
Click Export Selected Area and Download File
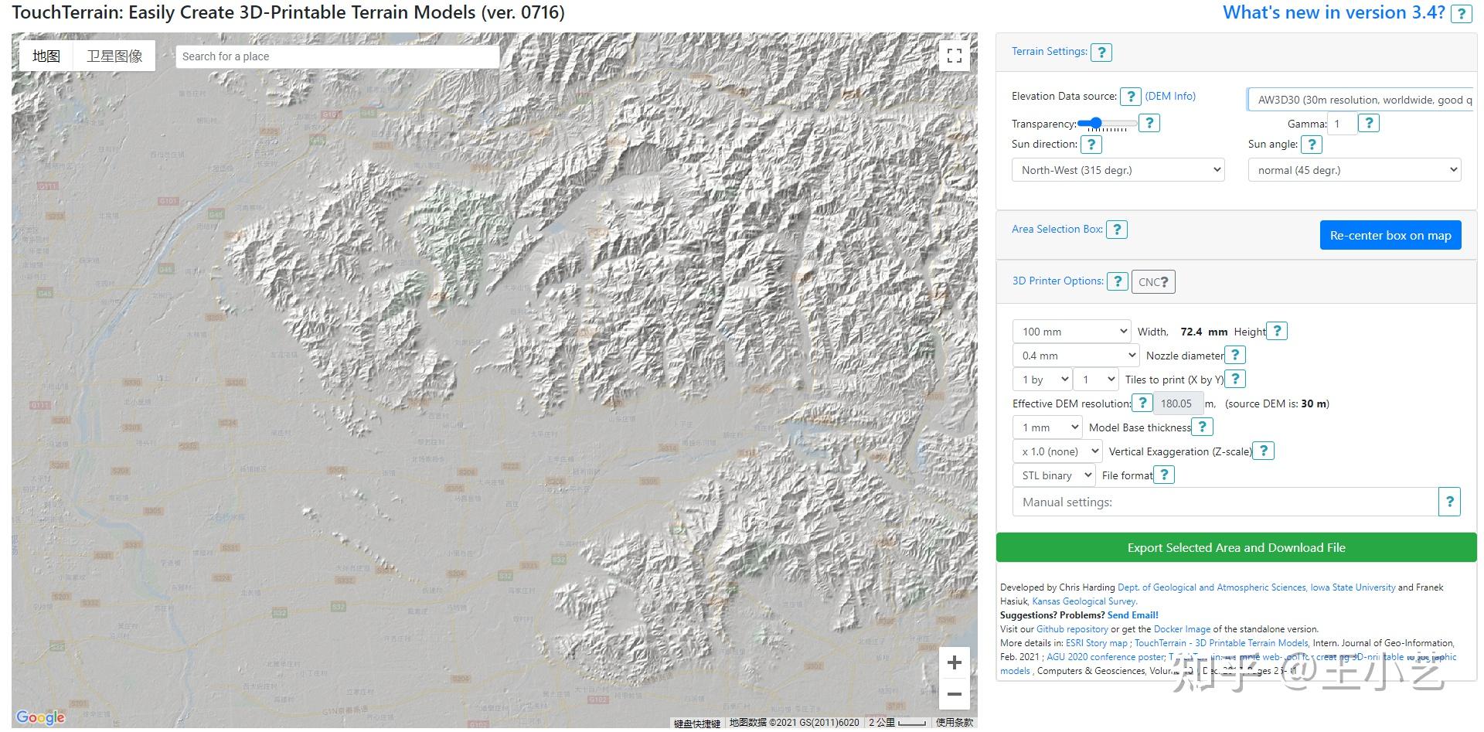(x=1236, y=547)
